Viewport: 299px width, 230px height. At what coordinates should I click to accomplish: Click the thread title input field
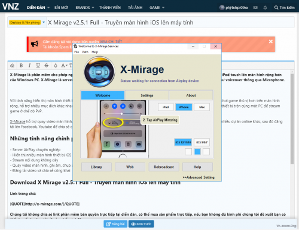pyautogui.click(x=170, y=22)
